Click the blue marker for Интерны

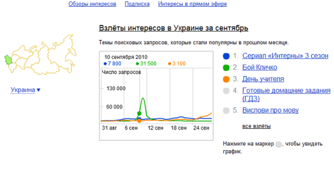tap(226, 56)
